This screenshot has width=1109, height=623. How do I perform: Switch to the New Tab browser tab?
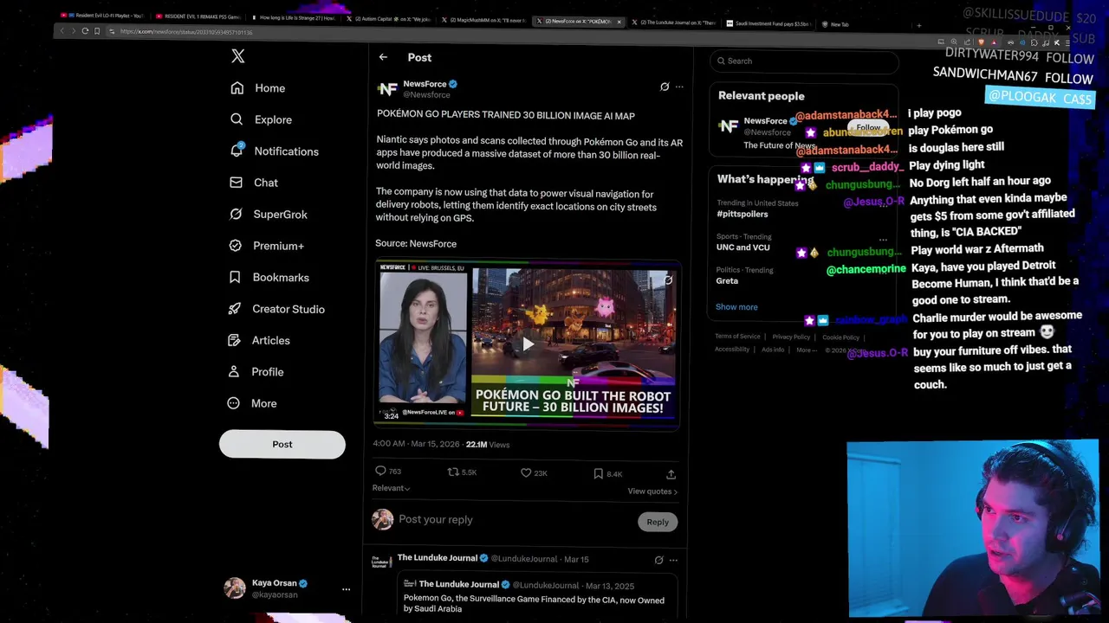click(836, 24)
